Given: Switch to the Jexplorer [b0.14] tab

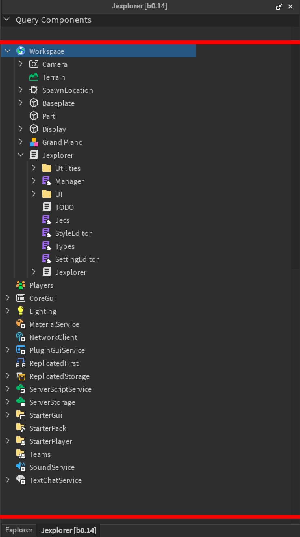Looking at the screenshot, I should (69, 530).
